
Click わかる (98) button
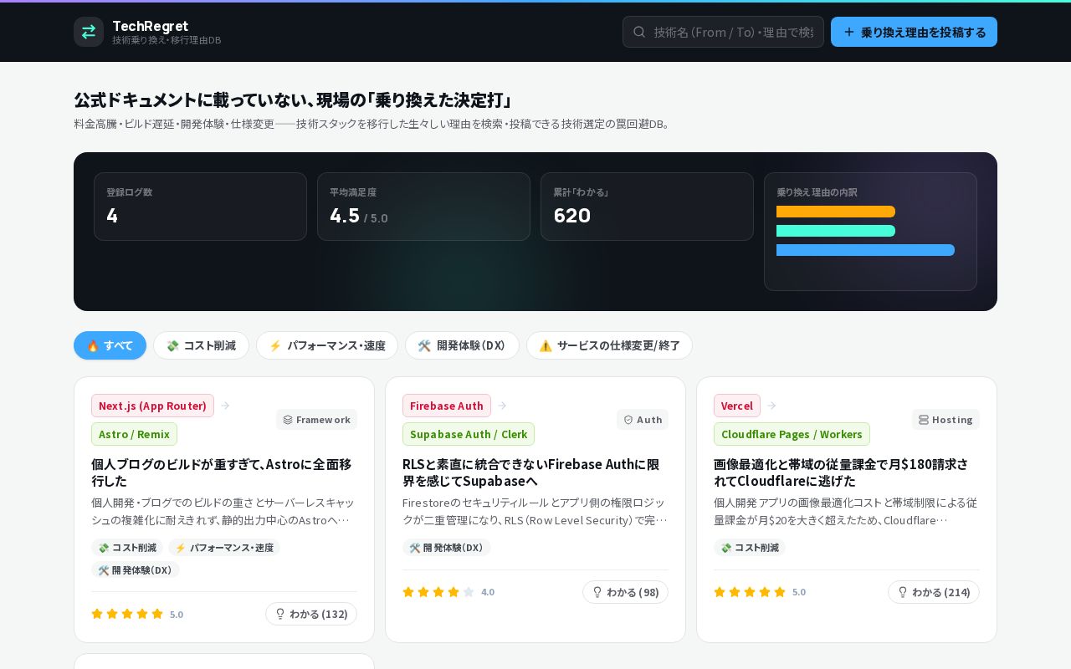pyautogui.click(x=625, y=592)
